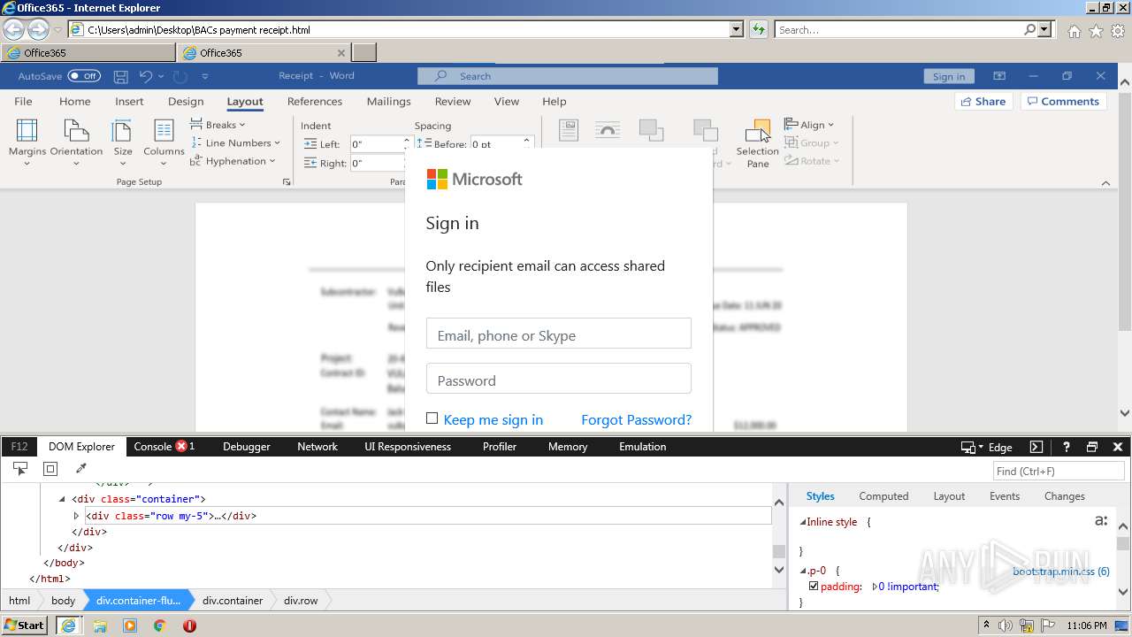Screen dimensions: 1132x637
Task: Open the Page Setup dialog launcher
Action: click(287, 181)
